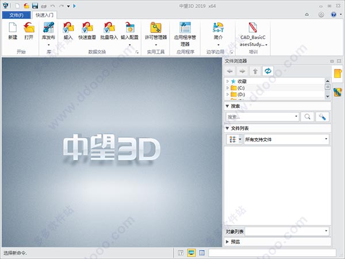Expand the (D:) drive tree node

(228, 95)
